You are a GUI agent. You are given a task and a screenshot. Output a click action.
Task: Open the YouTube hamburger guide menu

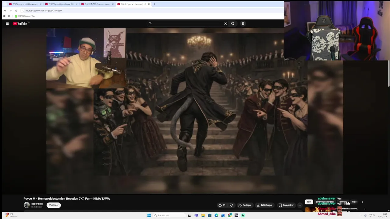(7, 23)
